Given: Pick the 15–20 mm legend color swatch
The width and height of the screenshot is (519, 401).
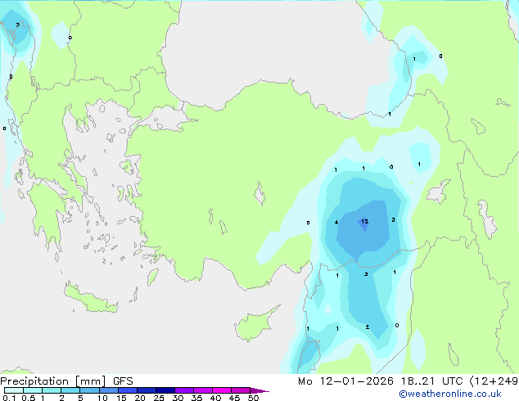Looking at the screenshot, I should point(128,390).
